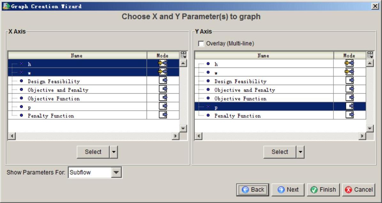Expand the X Axis Select button arrow

point(114,152)
